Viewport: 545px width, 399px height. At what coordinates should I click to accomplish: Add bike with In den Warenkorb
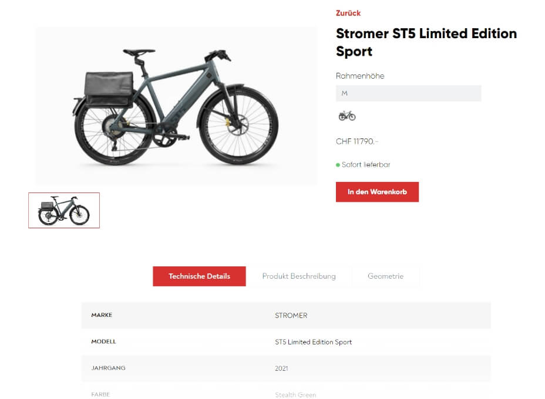coord(377,192)
